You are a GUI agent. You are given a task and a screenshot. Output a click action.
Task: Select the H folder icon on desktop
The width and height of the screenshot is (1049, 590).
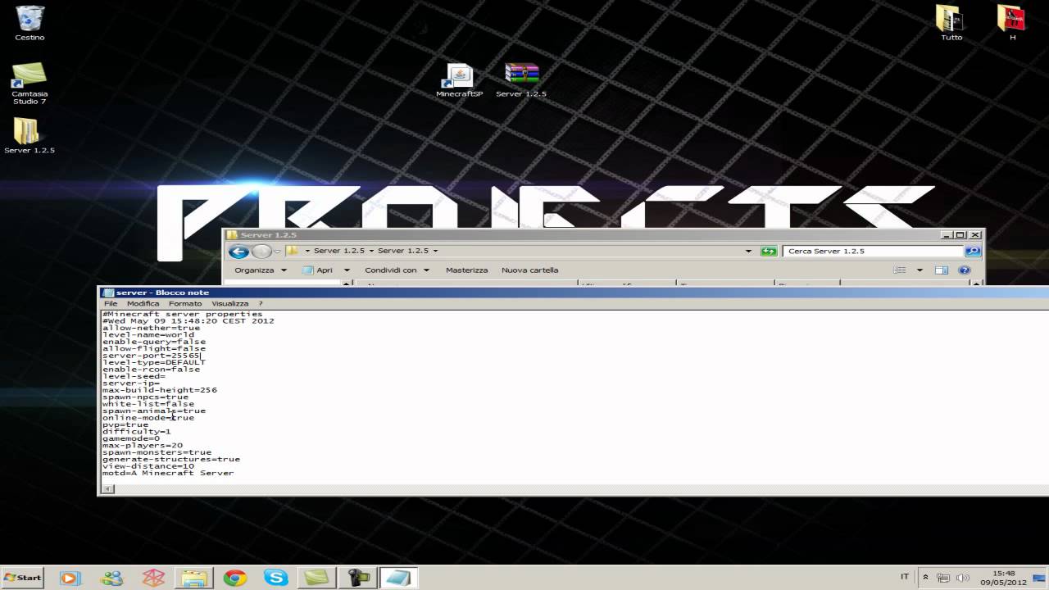pyautogui.click(x=1012, y=22)
